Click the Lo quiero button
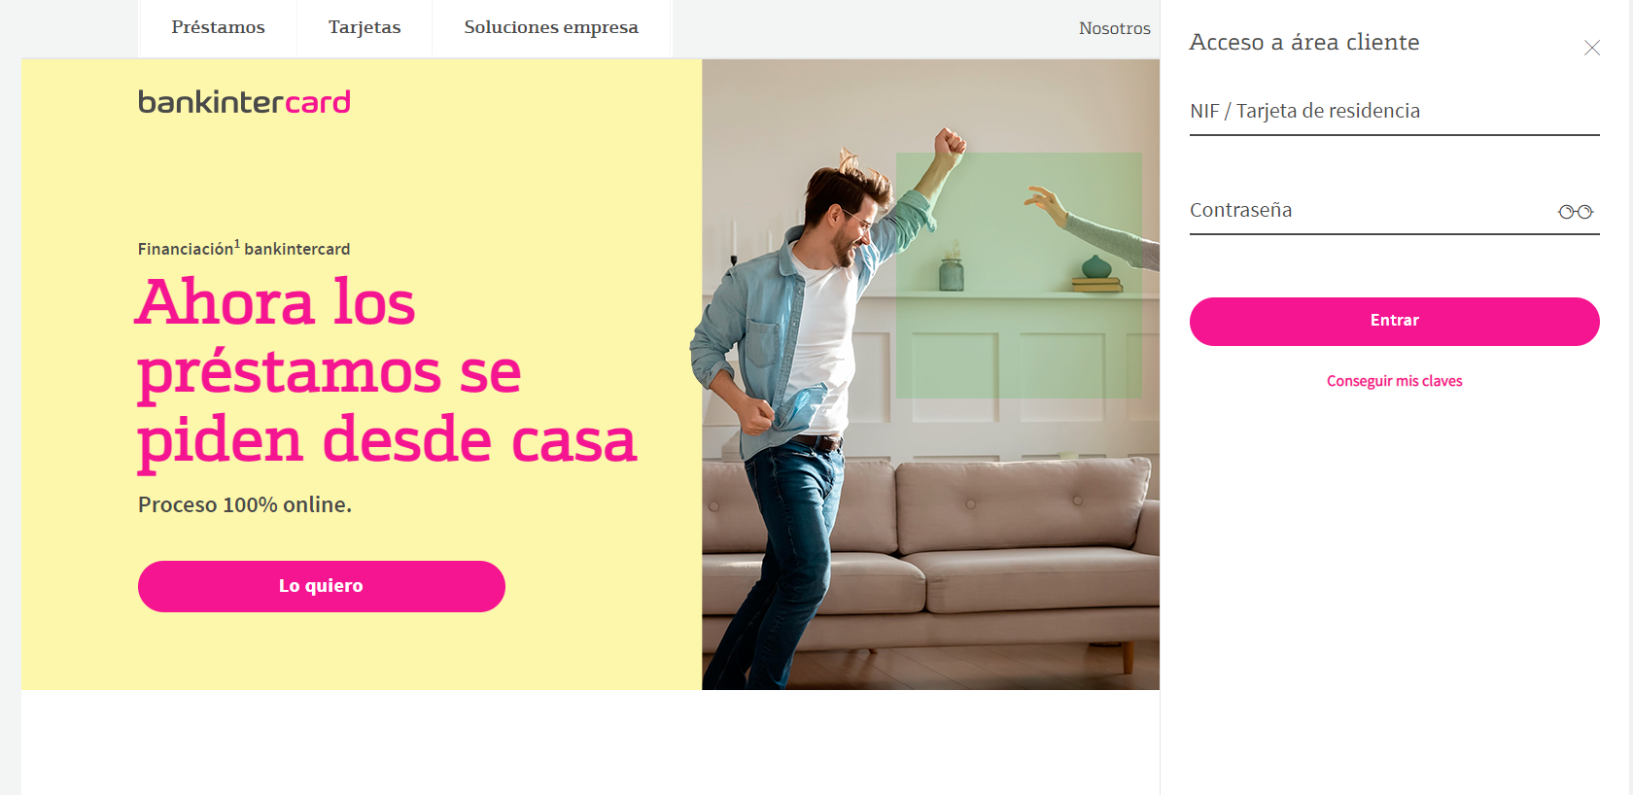This screenshot has height=795, width=1633. click(321, 586)
